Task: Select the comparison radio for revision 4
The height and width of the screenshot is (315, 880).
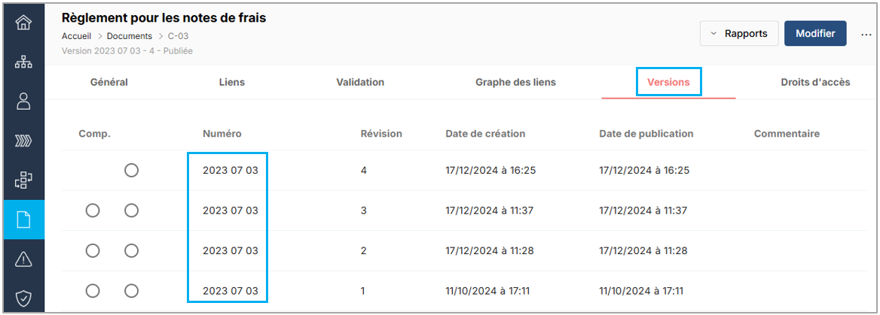Action: 131,171
